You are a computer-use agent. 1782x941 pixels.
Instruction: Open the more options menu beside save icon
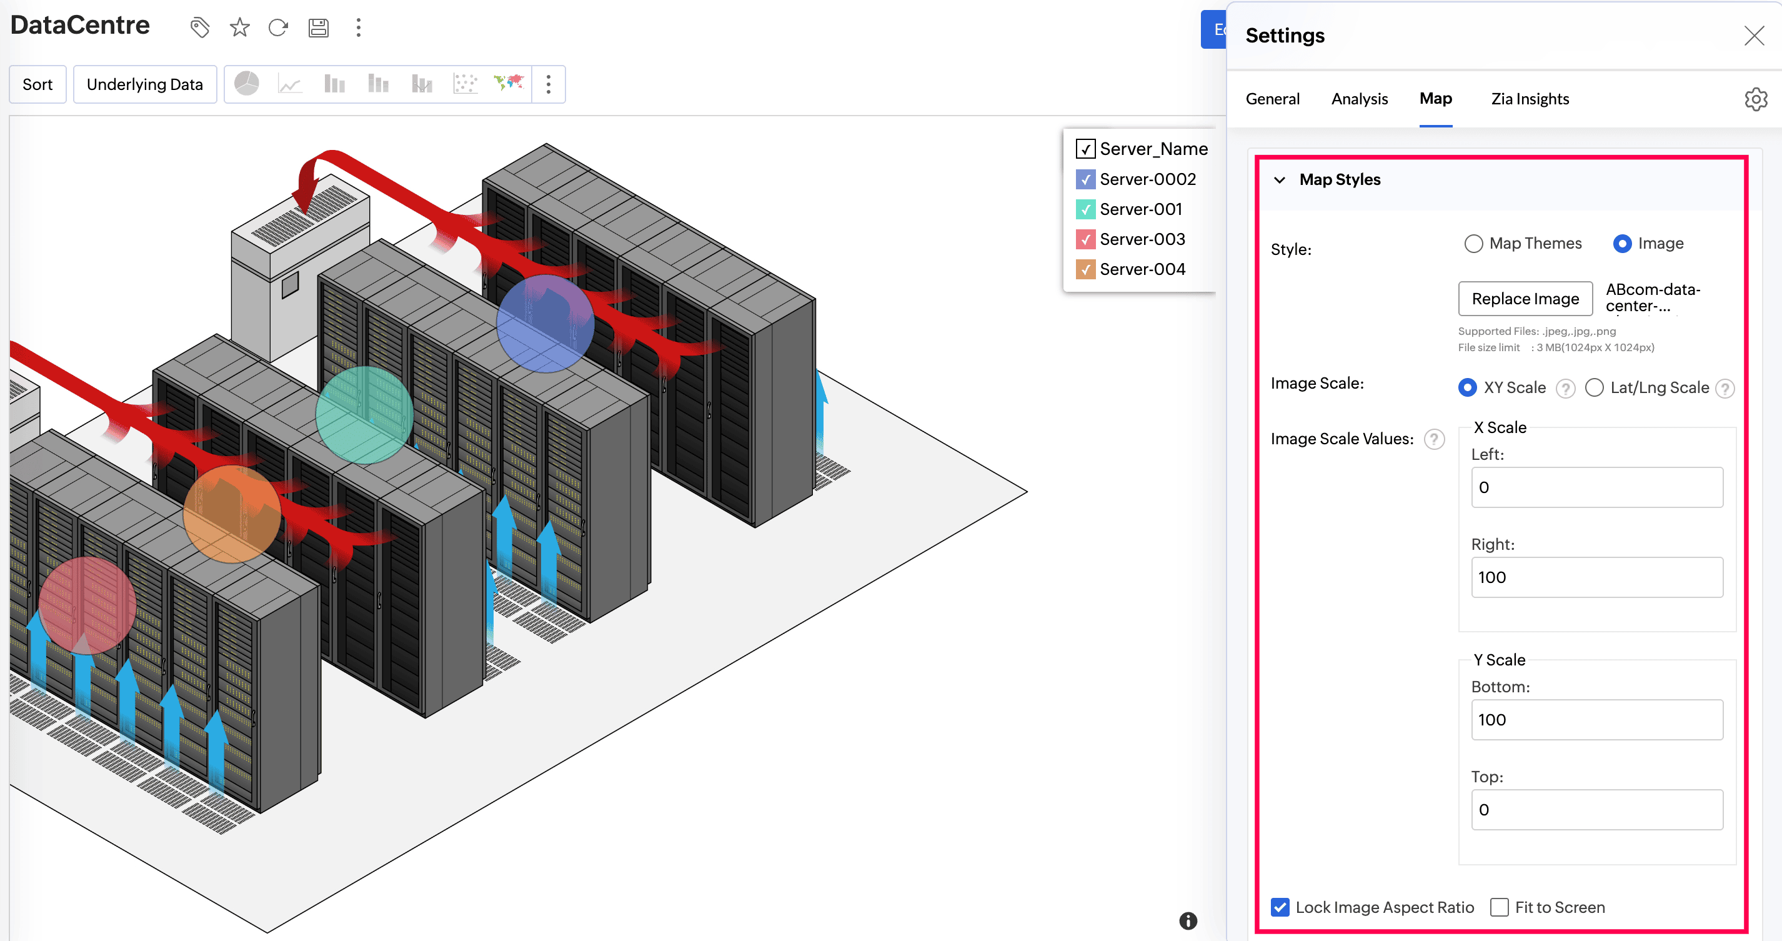coord(359,27)
